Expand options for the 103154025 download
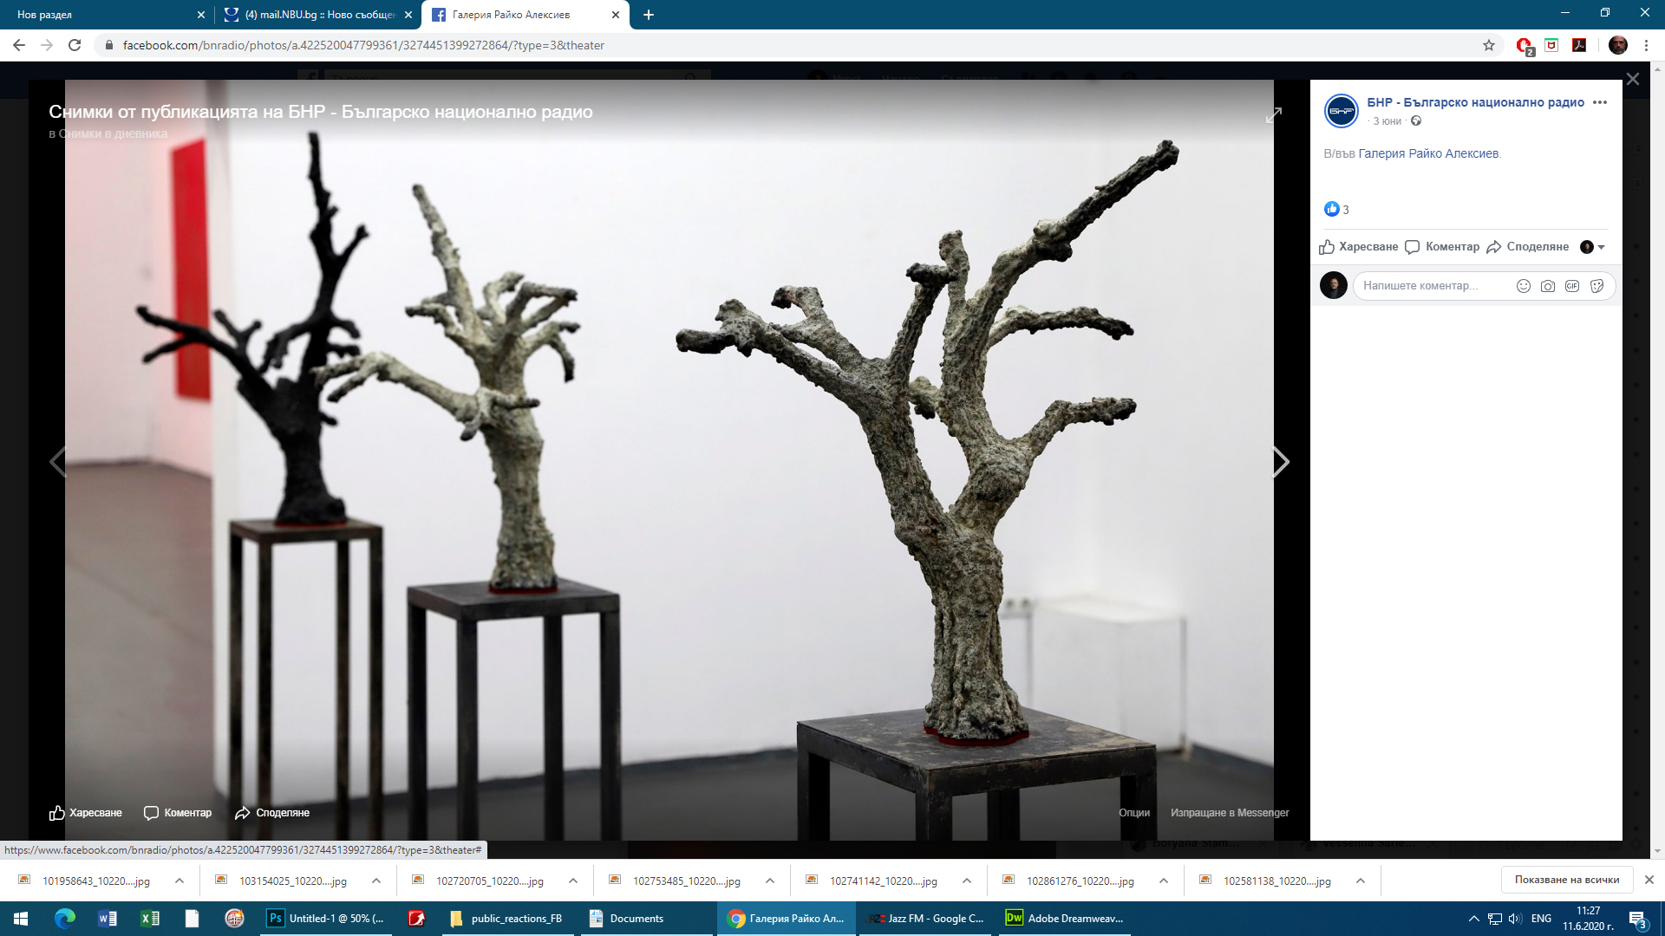Screen dimensions: 1665x936 coord(376,881)
